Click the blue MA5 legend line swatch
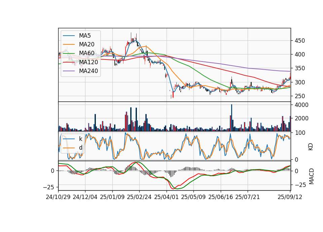Viewport: 323px width, 232px height. click(69, 36)
